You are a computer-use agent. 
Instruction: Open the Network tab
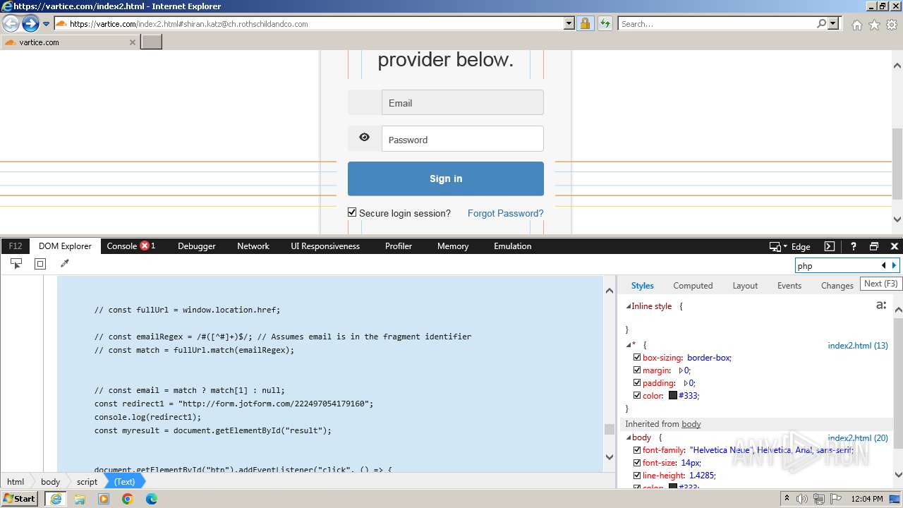pyautogui.click(x=253, y=246)
